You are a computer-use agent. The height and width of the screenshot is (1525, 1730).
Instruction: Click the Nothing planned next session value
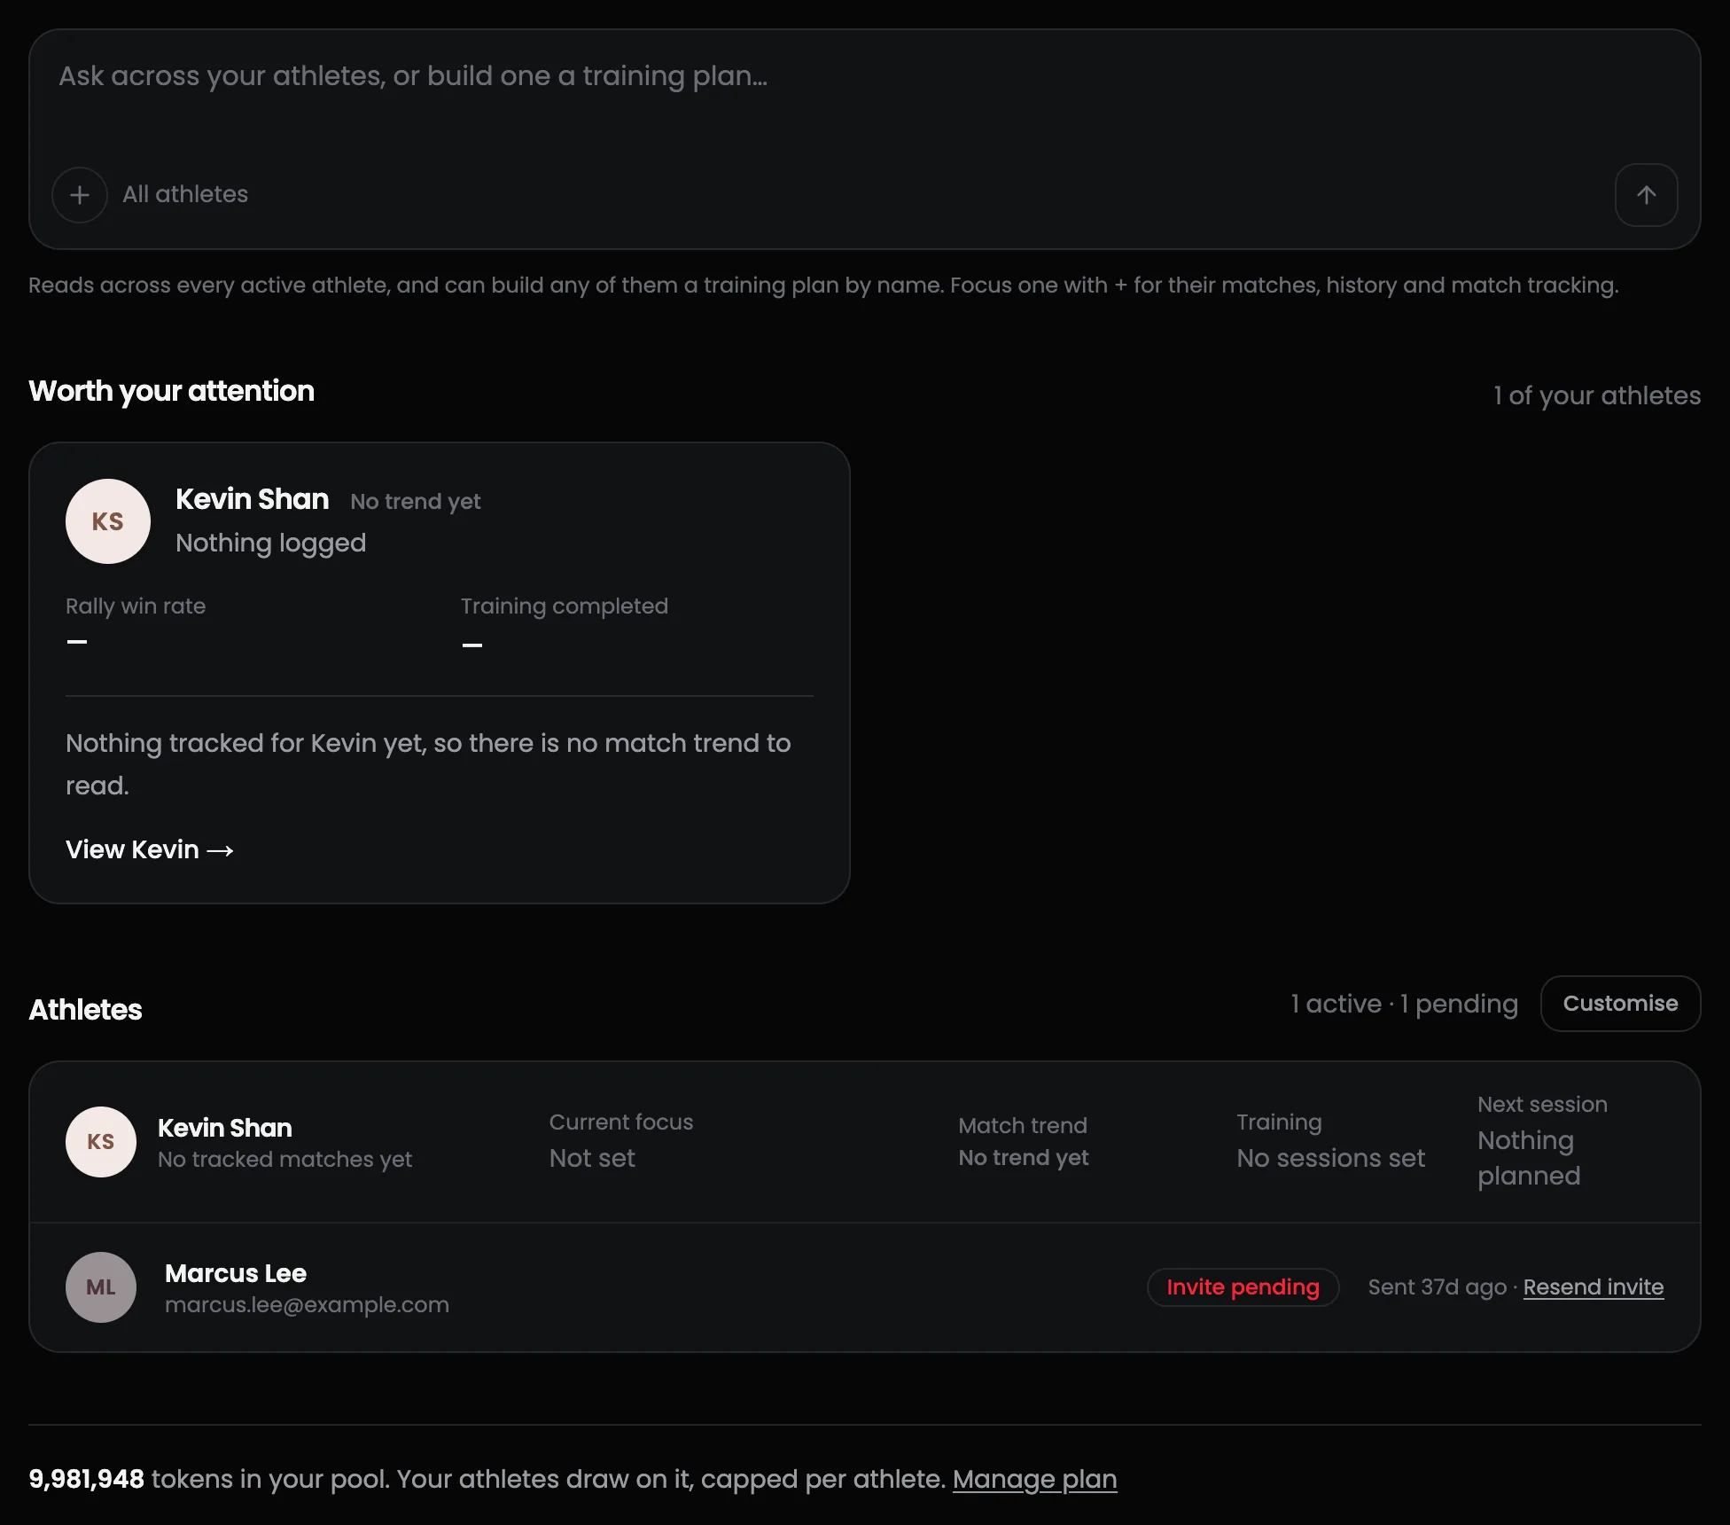tap(1530, 1158)
